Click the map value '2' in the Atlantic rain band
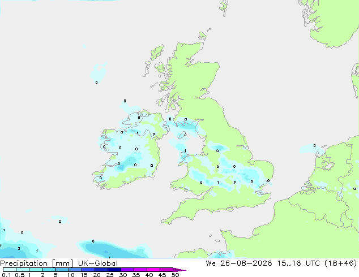The width and height of the screenshot is (359, 277). pos(19,248)
